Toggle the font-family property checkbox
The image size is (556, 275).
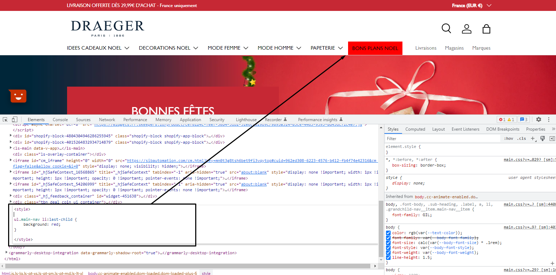pyautogui.click(x=388, y=238)
